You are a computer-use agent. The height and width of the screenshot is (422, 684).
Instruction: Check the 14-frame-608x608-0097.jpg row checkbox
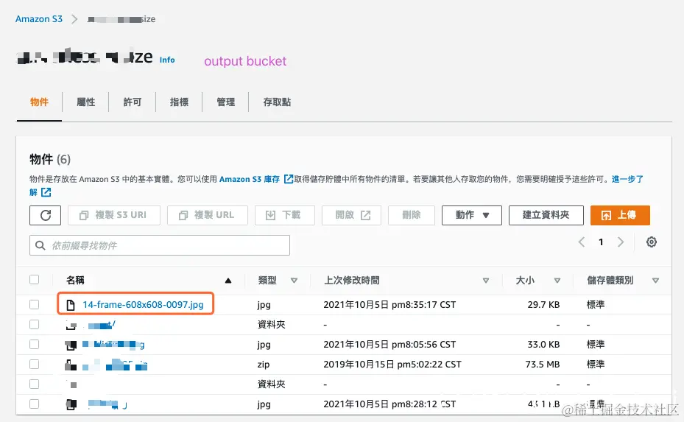pos(35,305)
